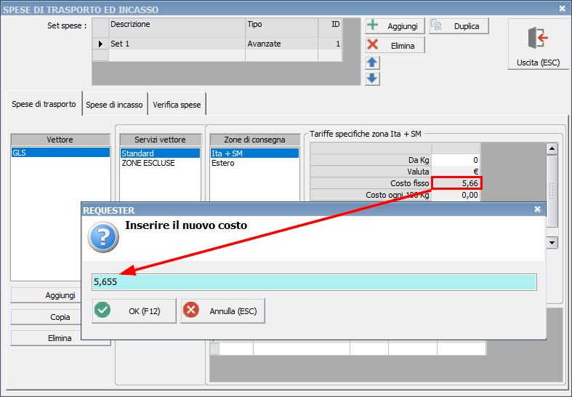Click the tariff scrollbar up arrow
This screenshot has width=572, height=397.
552,149
